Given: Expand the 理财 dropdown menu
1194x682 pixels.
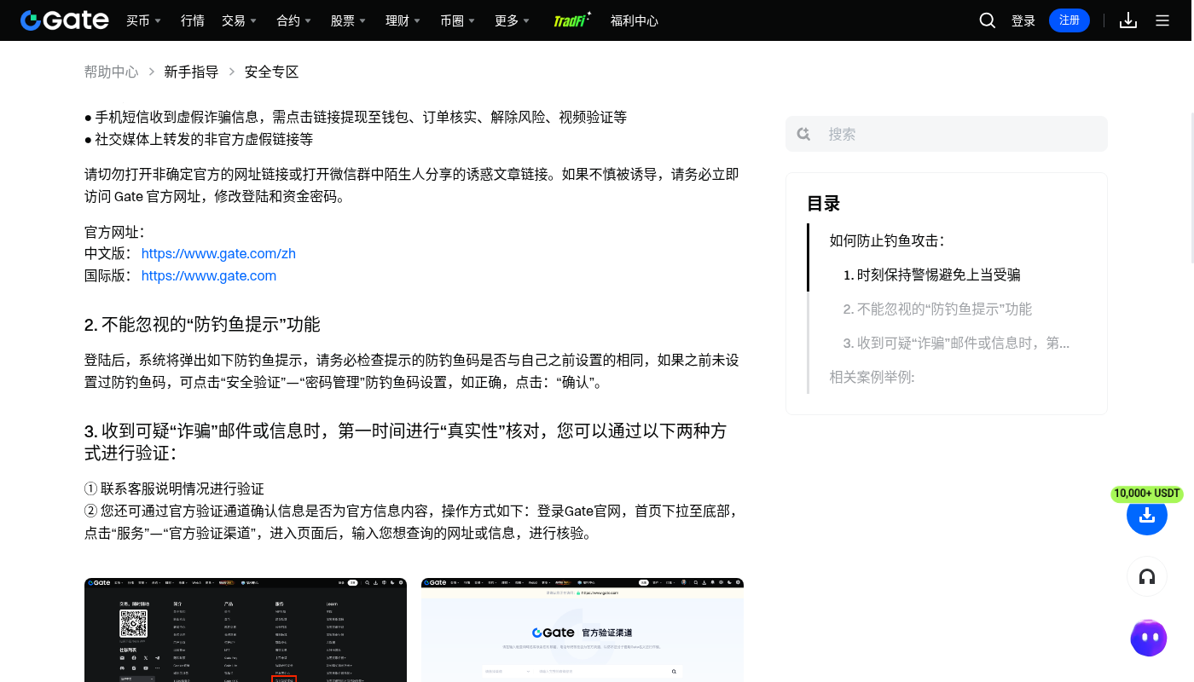Looking at the screenshot, I should coord(403,20).
